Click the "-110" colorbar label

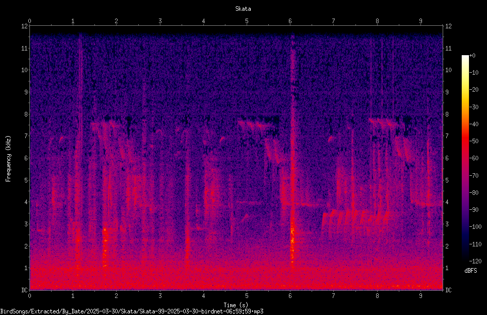[476, 244]
